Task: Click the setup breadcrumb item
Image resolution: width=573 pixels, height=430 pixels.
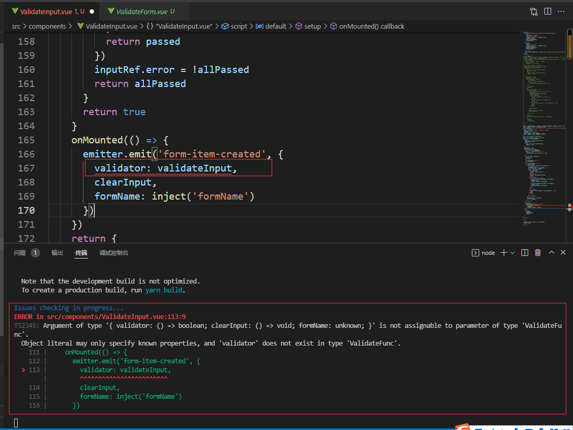Action: (x=312, y=26)
